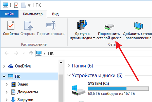Go back with the Back arrow
152x102 pixels.
tap(7, 53)
